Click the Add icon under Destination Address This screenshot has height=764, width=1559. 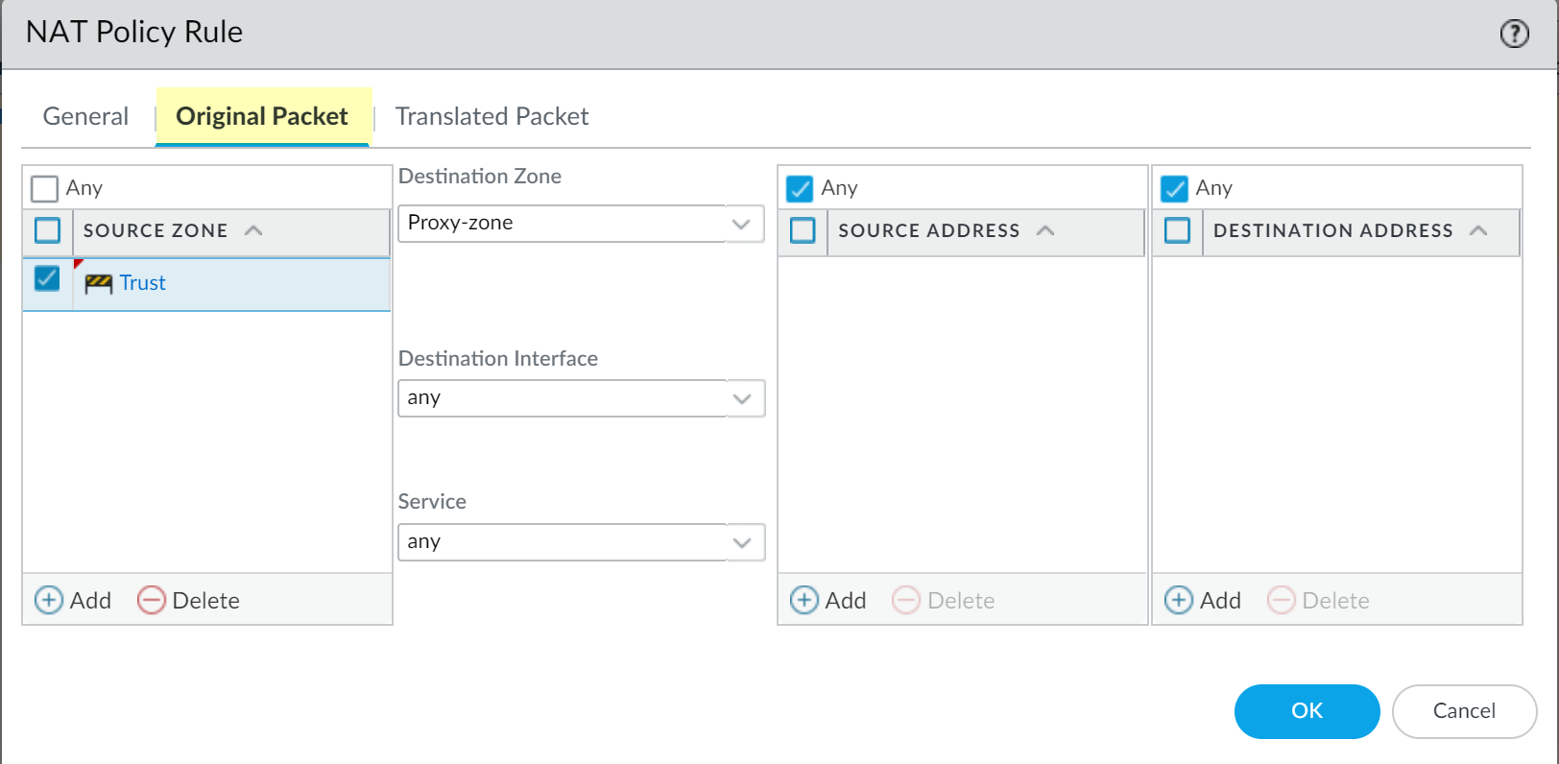tap(1178, 600)
